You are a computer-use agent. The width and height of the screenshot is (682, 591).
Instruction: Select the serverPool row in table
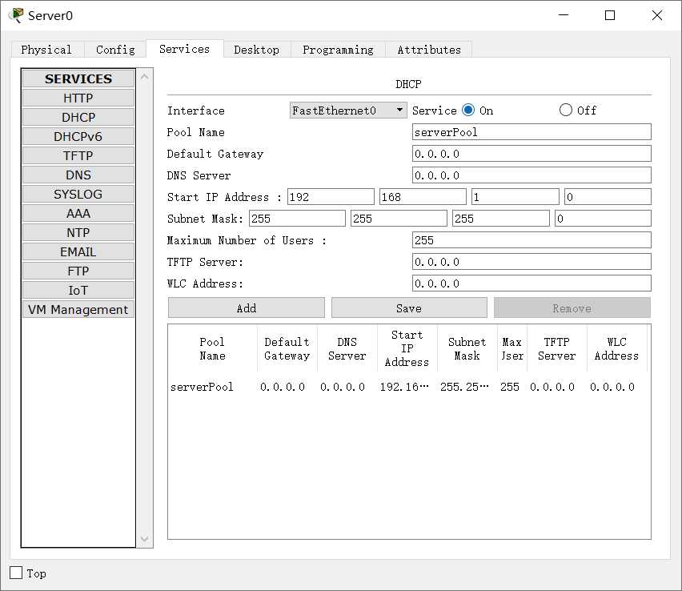203,387
